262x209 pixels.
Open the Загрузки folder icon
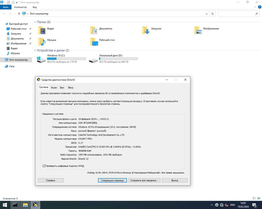pyautogui.click(x=146, y=30)
